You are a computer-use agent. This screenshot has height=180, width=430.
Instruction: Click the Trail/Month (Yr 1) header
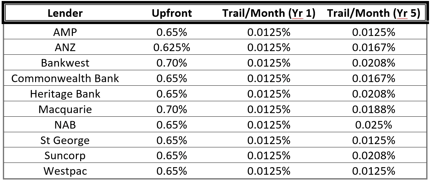pyautogui.click(x=269, y=13)
